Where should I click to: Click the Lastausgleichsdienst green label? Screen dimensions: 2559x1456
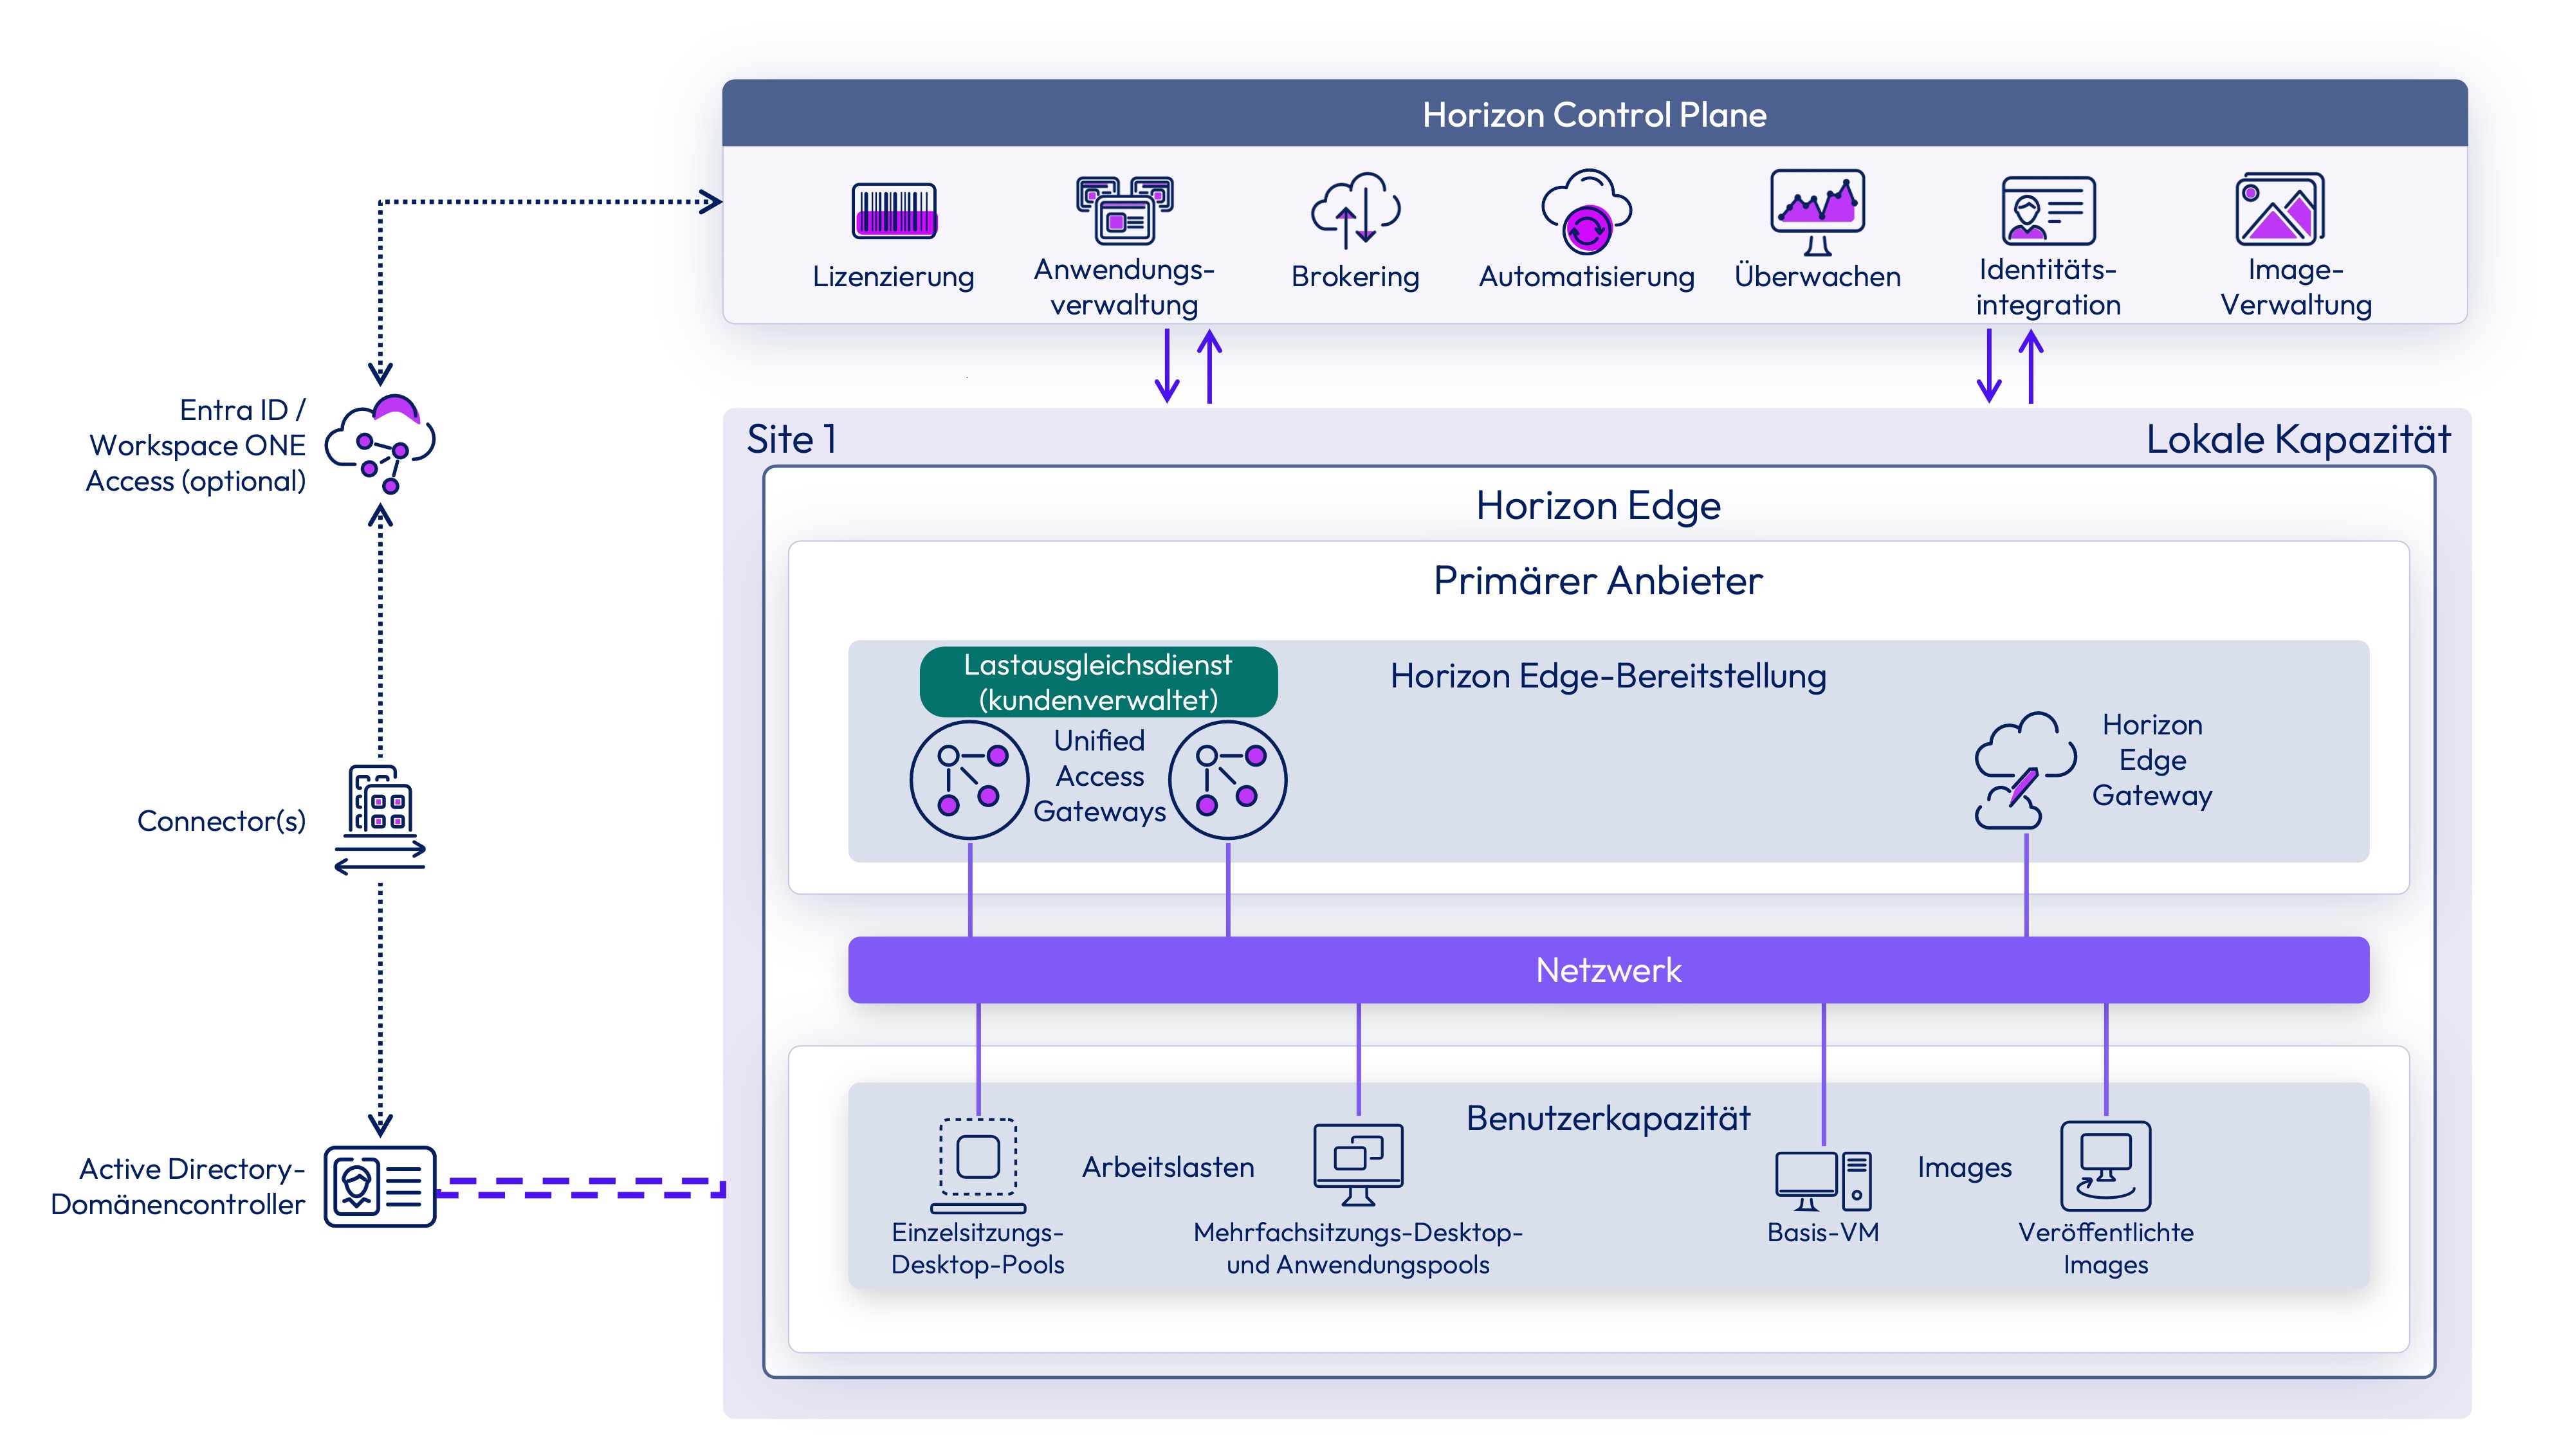point(1098,682)
